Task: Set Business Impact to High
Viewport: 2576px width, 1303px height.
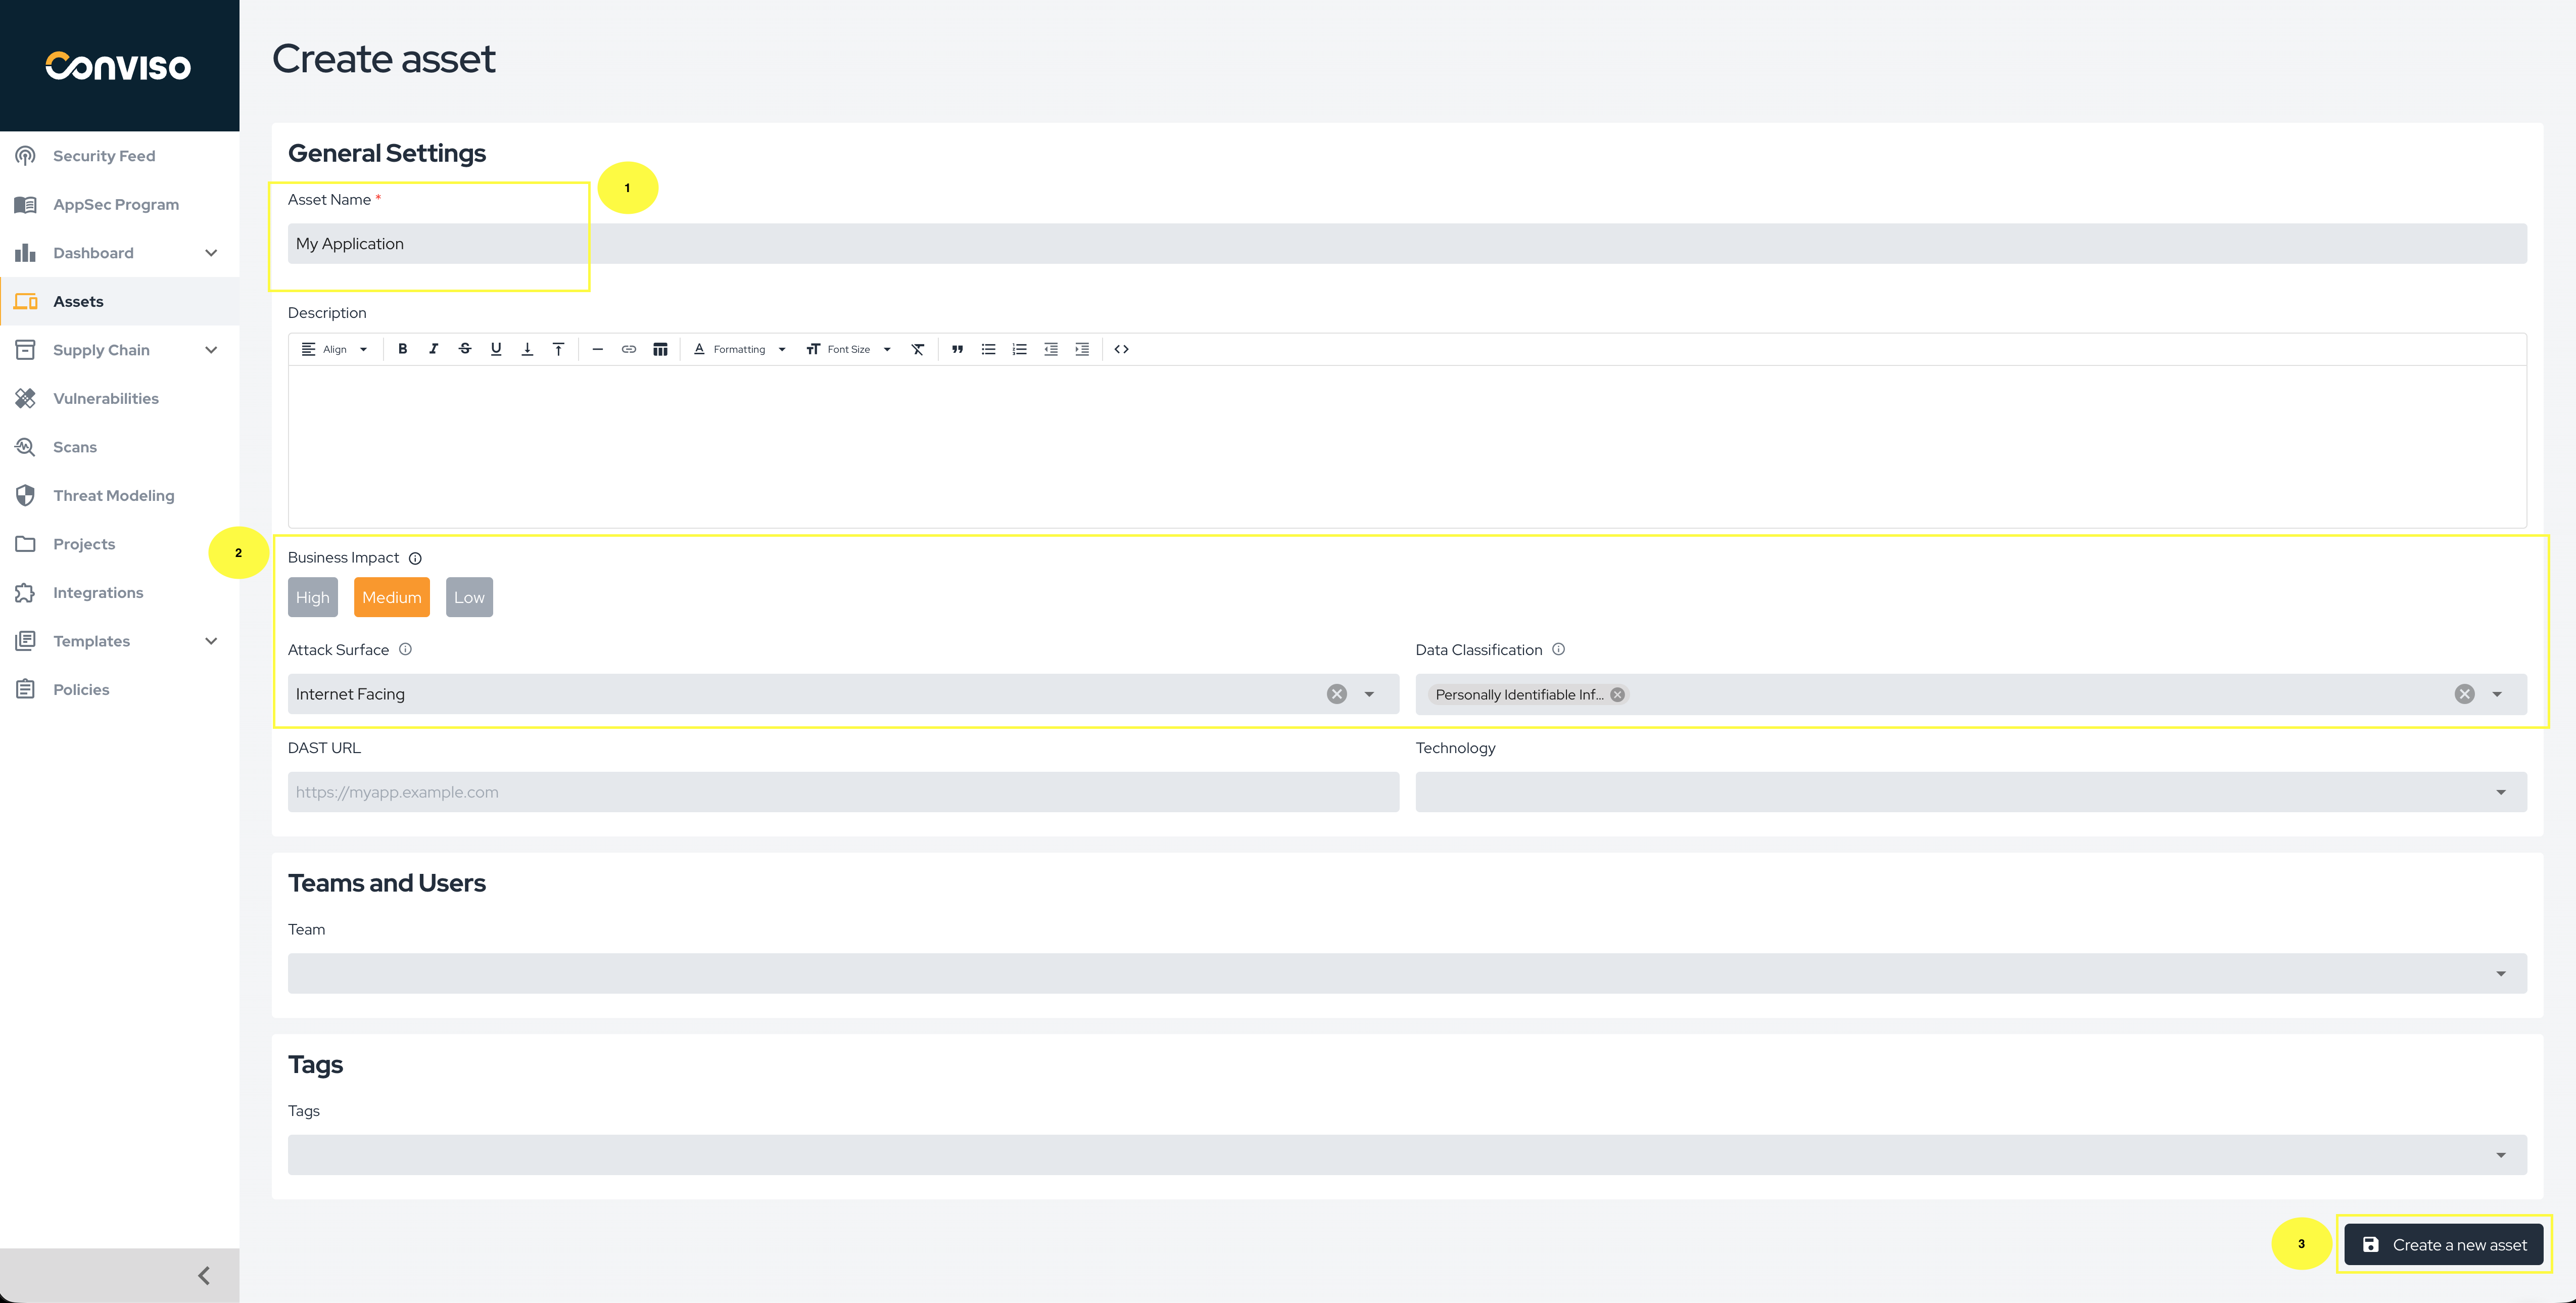Action: (312, 597)
